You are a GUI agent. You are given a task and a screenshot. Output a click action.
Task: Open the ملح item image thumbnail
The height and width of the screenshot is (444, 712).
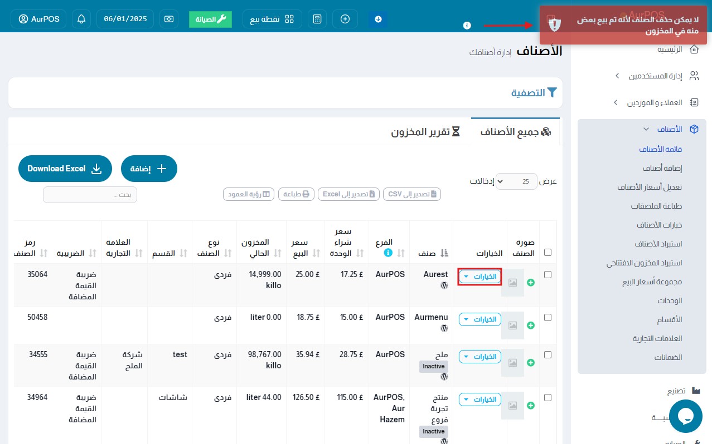pos(512,363)
